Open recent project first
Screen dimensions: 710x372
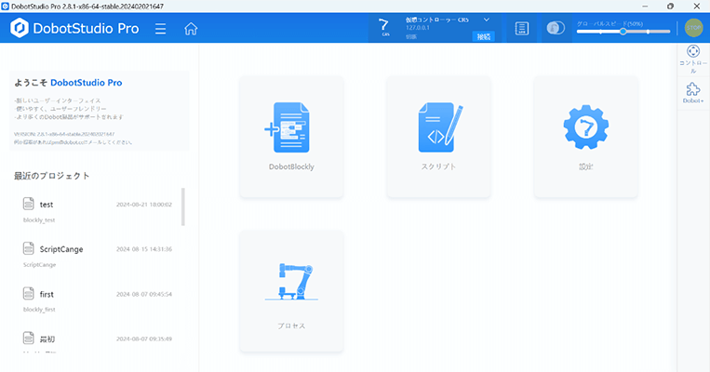(47, 293)
